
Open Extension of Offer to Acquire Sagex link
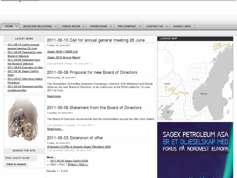point(79,147)
